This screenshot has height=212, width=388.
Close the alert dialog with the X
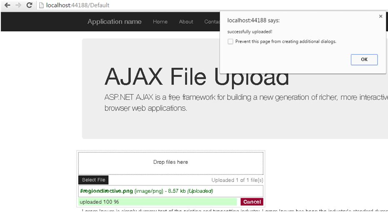380,16
